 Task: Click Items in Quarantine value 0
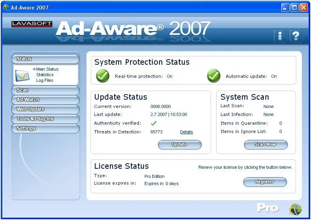click(x=280, y=123)
